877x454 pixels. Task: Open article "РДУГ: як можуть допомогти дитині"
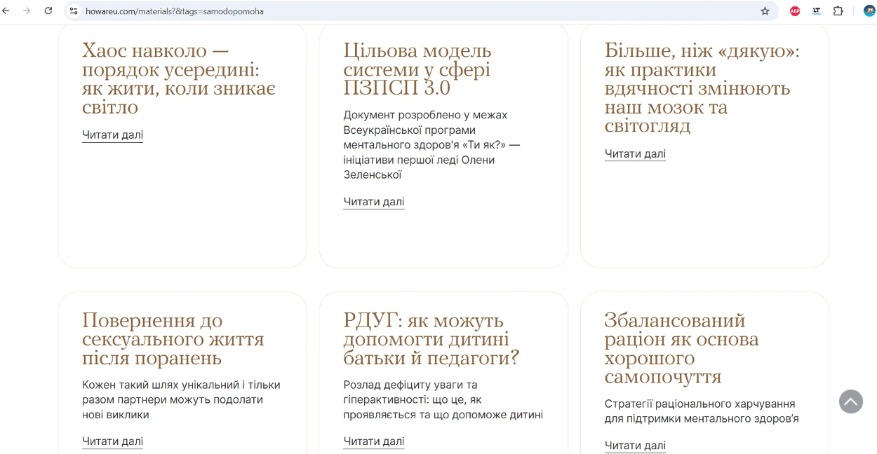[x=431, y=339]
